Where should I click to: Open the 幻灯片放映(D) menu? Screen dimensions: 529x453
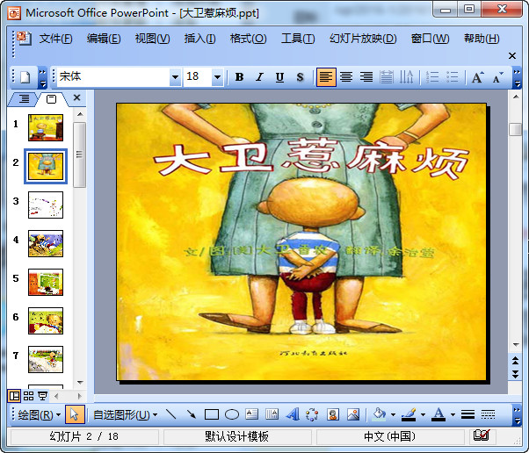[x=363, y=39]
